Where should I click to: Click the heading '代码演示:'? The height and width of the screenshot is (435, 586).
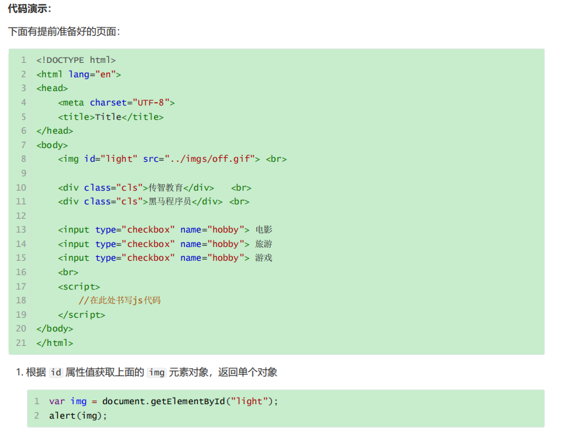(x=29, y=9)
